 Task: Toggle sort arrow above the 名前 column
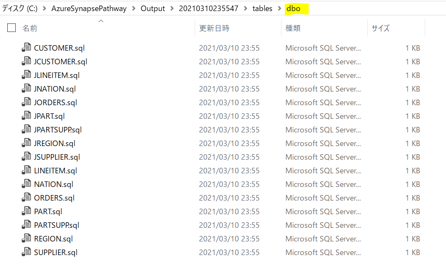click(x=101, y=21)
